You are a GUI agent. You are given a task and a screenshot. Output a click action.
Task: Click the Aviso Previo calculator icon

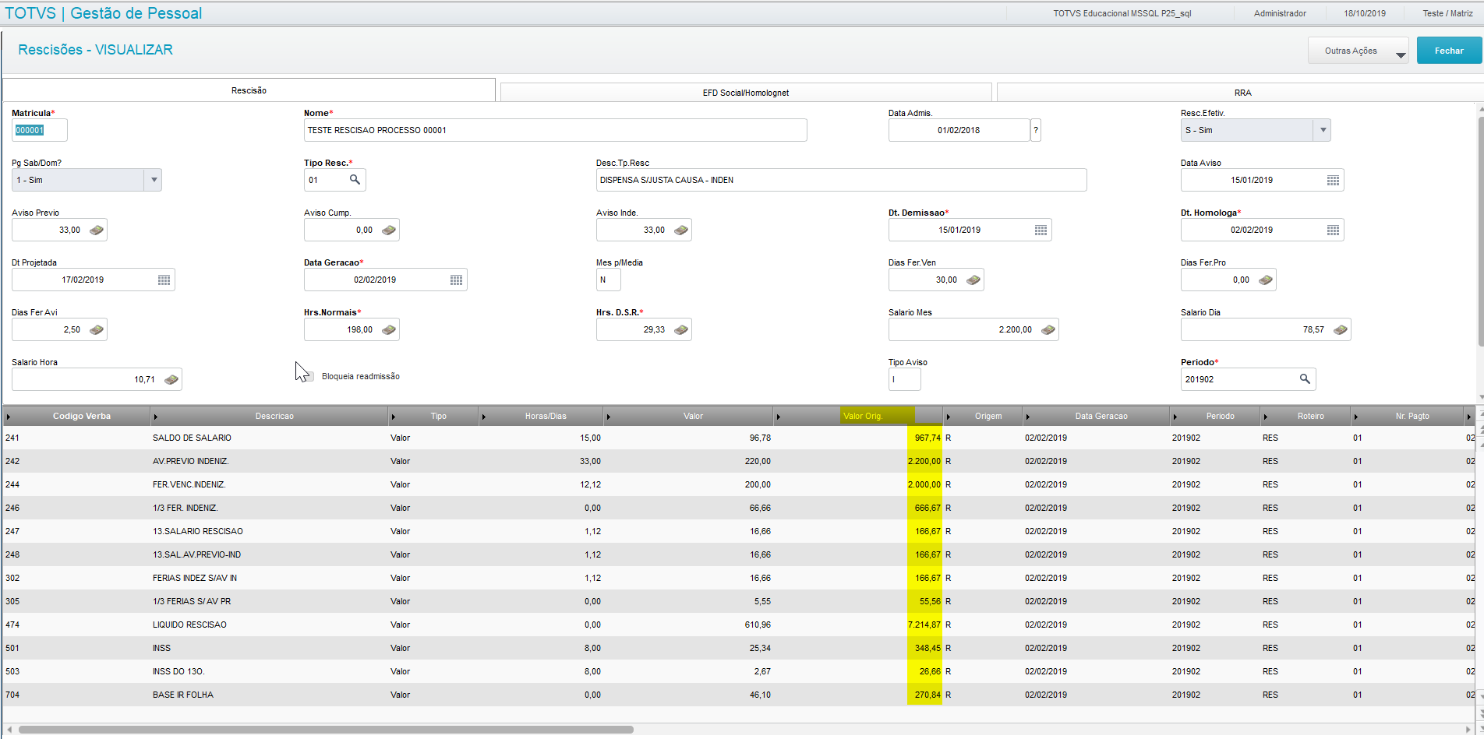(97, 230)
